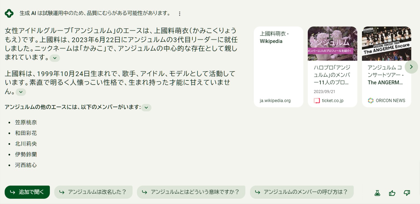Give a thumbs down rating
The width and height of the screenshot is (420, 204).
coord(407,193)
